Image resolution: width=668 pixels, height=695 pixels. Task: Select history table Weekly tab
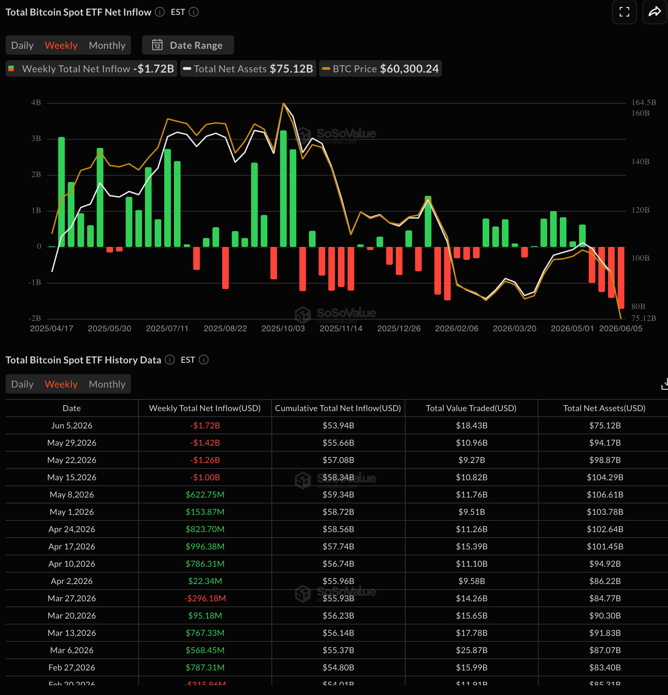click(61, 384)
